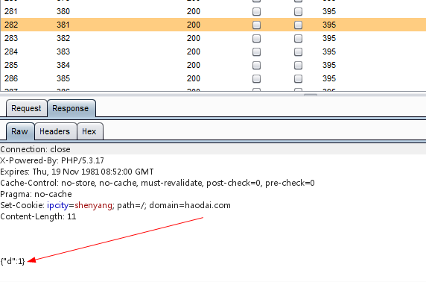The height and width of the screenshot is (282, 426).
Task: Tick the second checkbox in row 281
Action: point(298,11)
